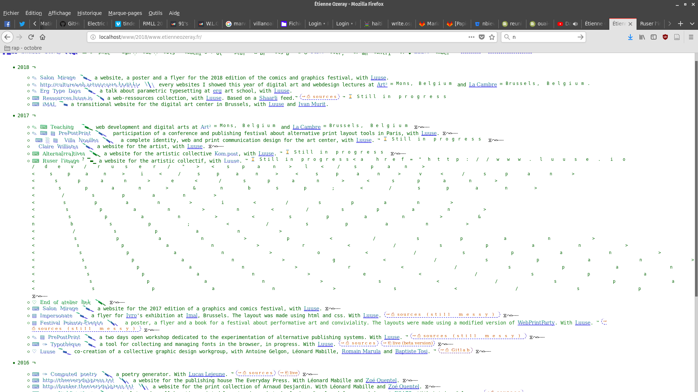
Task: Go back to previous page
Action: (7, 37)
